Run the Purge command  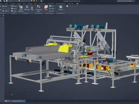click(32, 8)
